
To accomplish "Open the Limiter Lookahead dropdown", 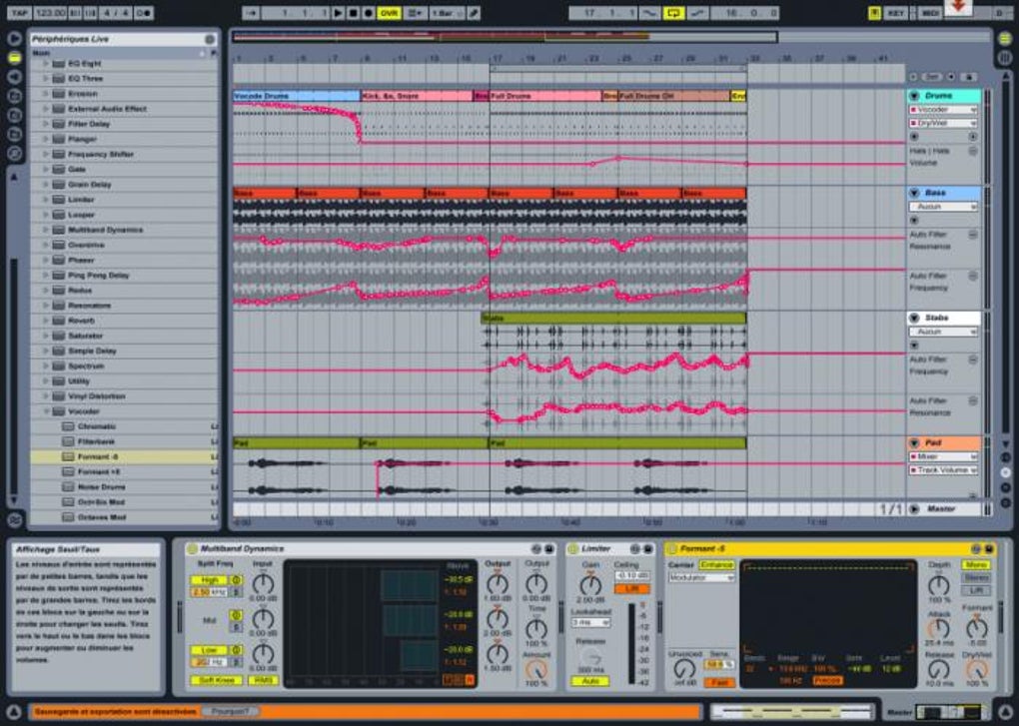I will coord(590,622).
